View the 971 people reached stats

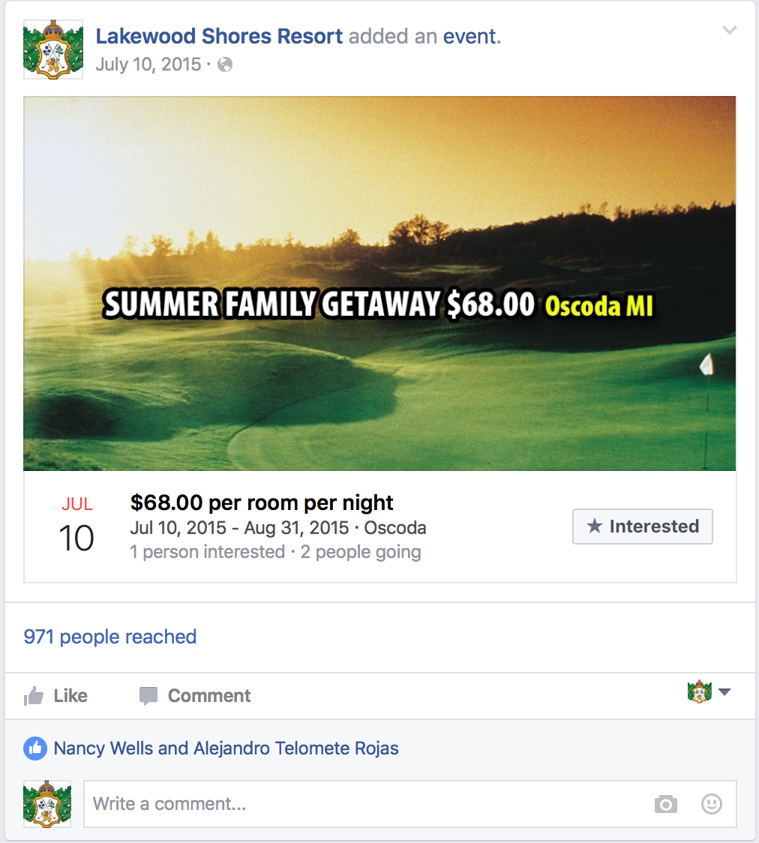click(110, 637)
